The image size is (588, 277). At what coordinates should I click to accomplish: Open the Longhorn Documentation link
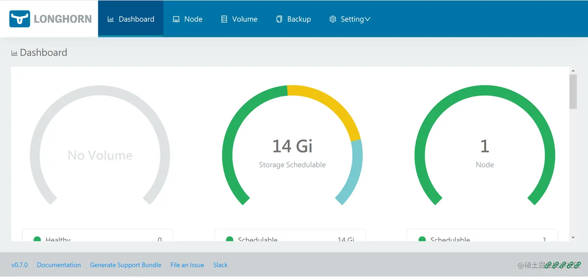coord(59,265)
